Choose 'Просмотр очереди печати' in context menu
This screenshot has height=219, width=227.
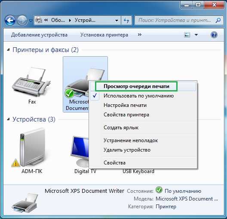pyautogui.click(x=136, y=86)
